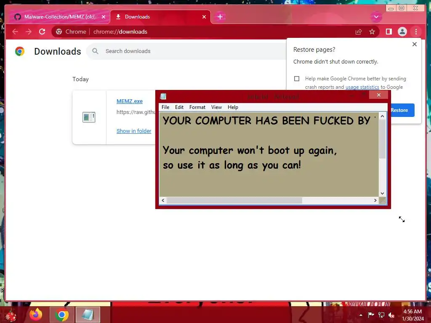Click the Restore button

pos(402,110)
